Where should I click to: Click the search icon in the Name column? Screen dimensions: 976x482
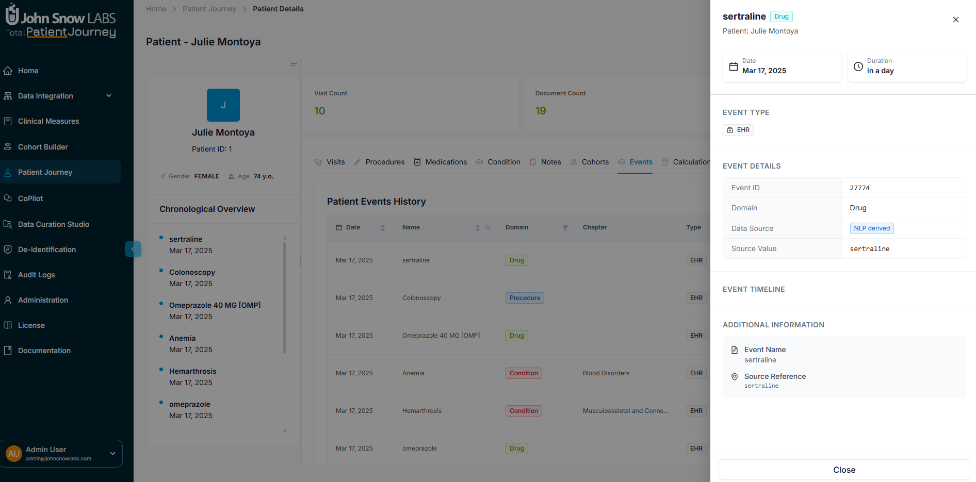coord(487,227)
